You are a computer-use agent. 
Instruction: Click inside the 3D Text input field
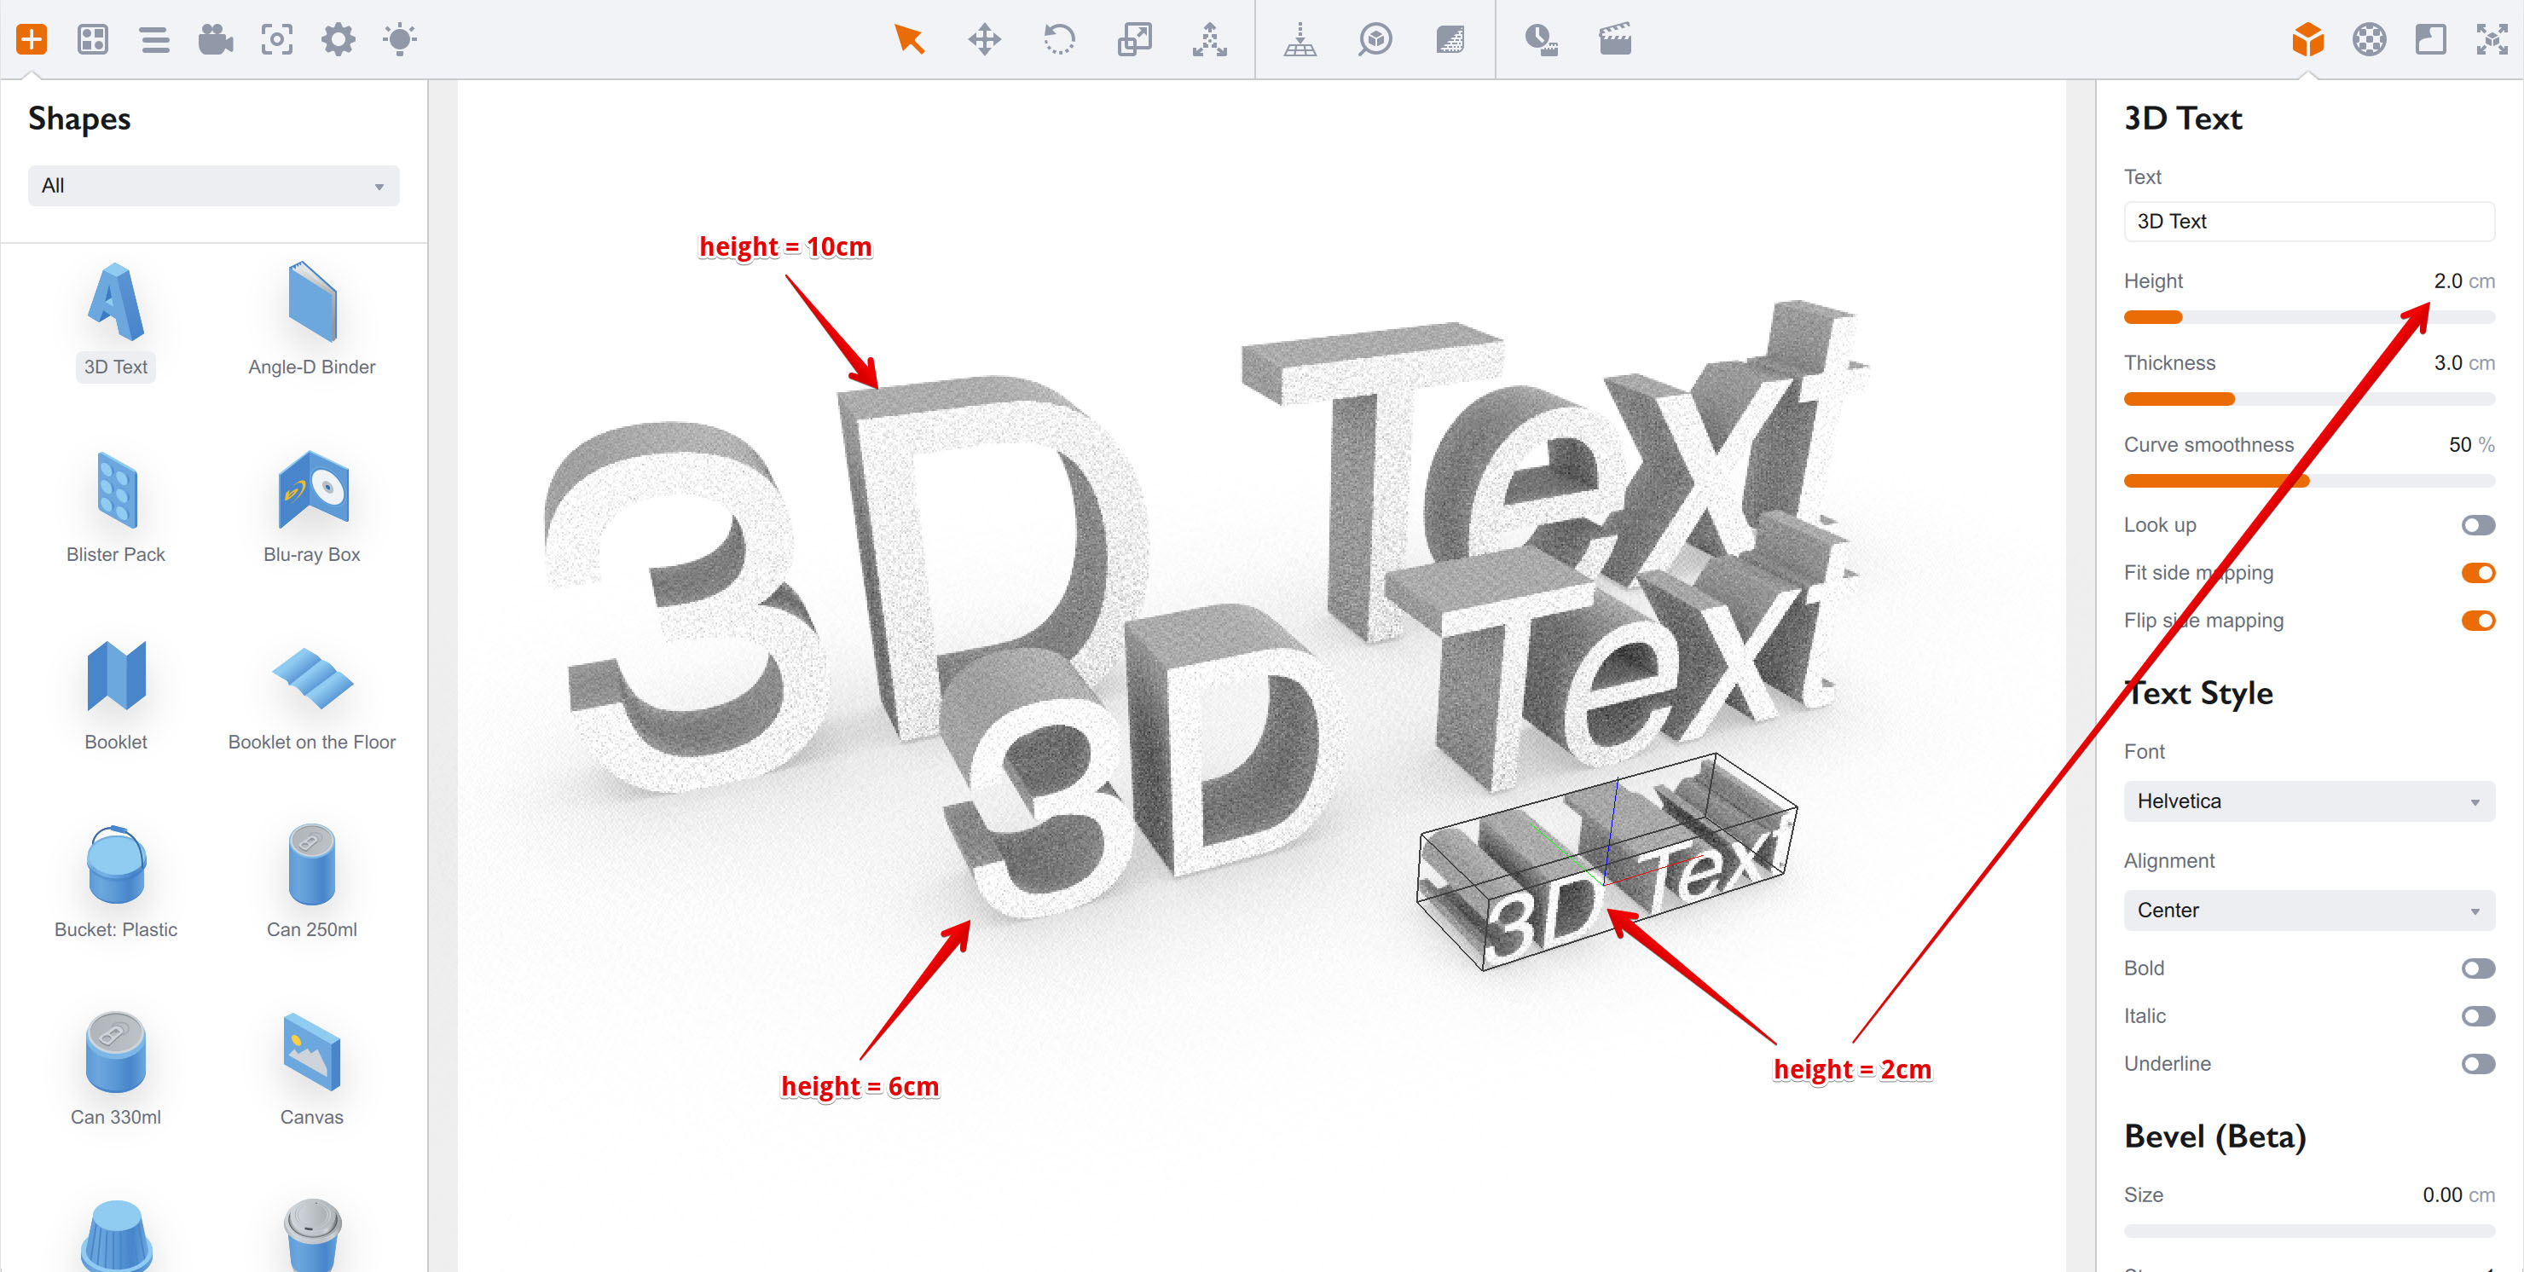tap(2308, 221)
